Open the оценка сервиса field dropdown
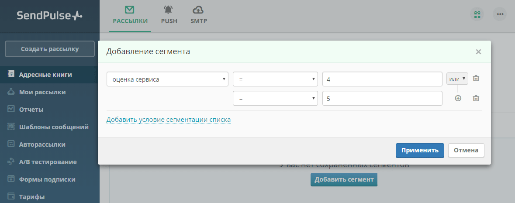The width and height of the screenshot is (515, 203). (167, 79)
